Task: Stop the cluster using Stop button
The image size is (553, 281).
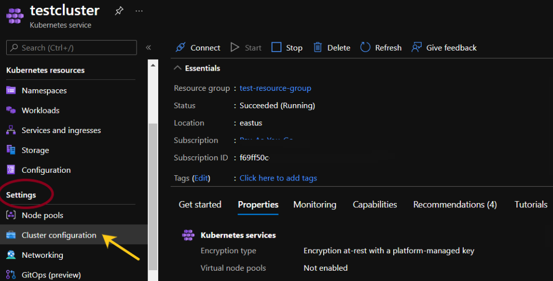Action: [x=287, y=47]
